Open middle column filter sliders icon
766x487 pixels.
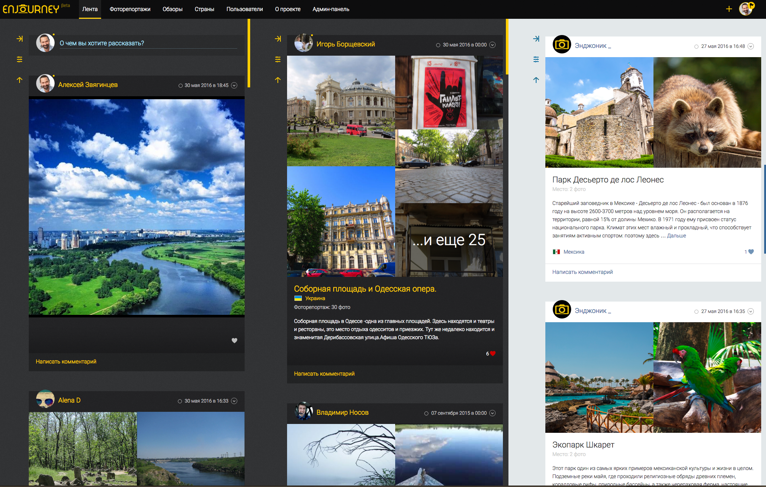278,59
